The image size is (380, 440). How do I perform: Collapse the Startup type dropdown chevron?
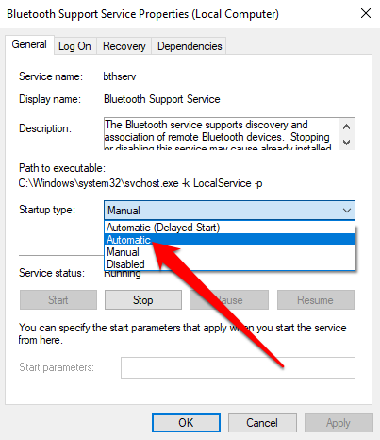coord(347,211)
